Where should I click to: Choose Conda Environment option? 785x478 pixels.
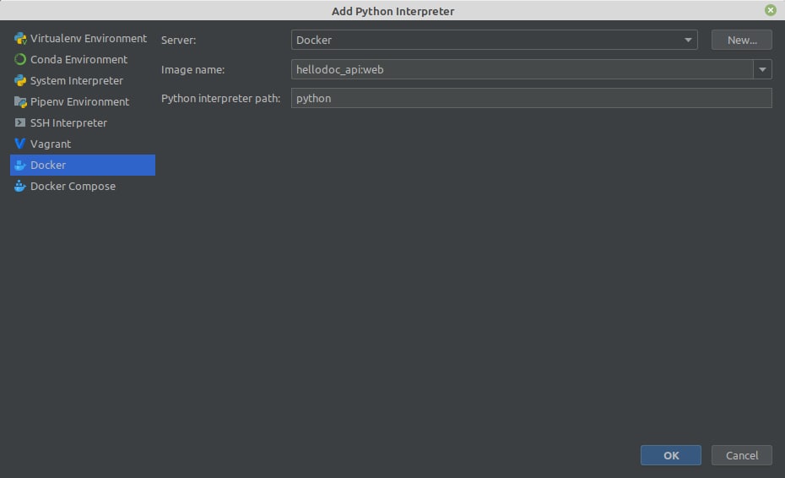(78, 60)
